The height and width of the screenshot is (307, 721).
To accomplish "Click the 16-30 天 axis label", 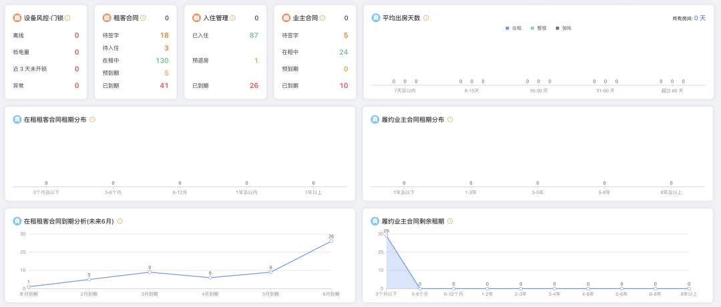I will tap(539, 91).
